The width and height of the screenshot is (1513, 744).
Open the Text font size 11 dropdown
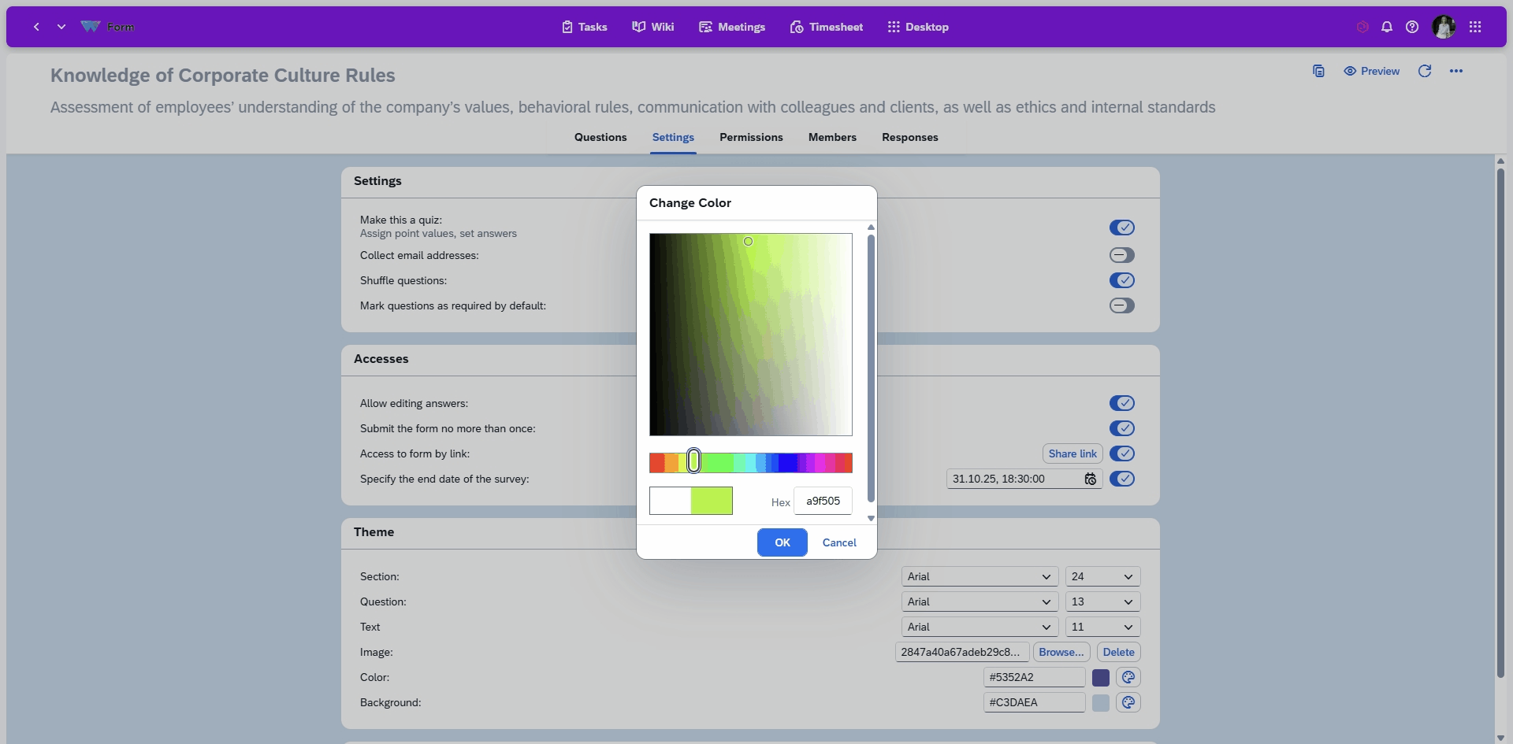1102,627
